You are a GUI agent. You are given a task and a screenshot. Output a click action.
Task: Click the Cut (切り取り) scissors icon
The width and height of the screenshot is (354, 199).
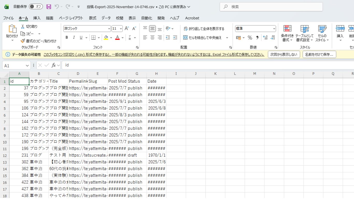point(23,26)
